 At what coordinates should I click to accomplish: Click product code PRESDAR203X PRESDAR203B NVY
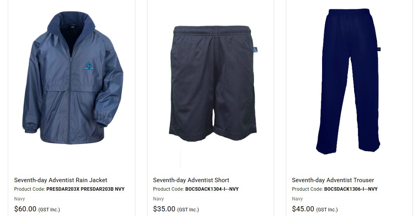click(85, 189)
